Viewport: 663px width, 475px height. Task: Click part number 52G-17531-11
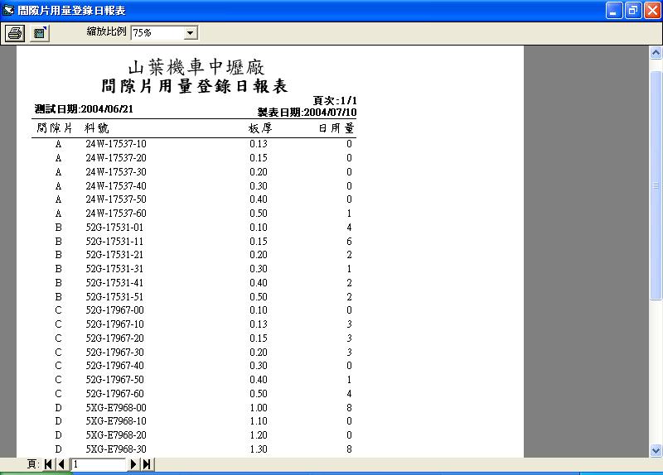tap(114, 241)
